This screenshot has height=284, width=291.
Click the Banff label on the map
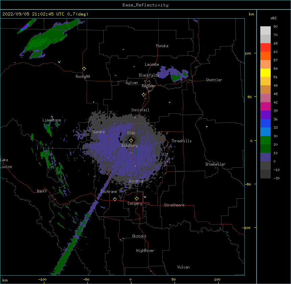[42, 191]
